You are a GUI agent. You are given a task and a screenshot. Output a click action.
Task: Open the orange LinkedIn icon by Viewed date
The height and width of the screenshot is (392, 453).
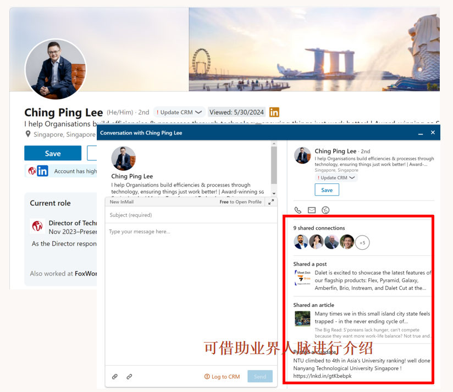tap(274, 112)
